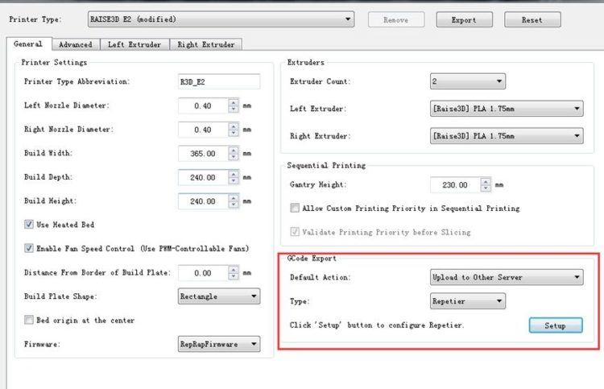Edit the Printer Type Abbreviation field
604x389 pixels.
coord(219,81)
